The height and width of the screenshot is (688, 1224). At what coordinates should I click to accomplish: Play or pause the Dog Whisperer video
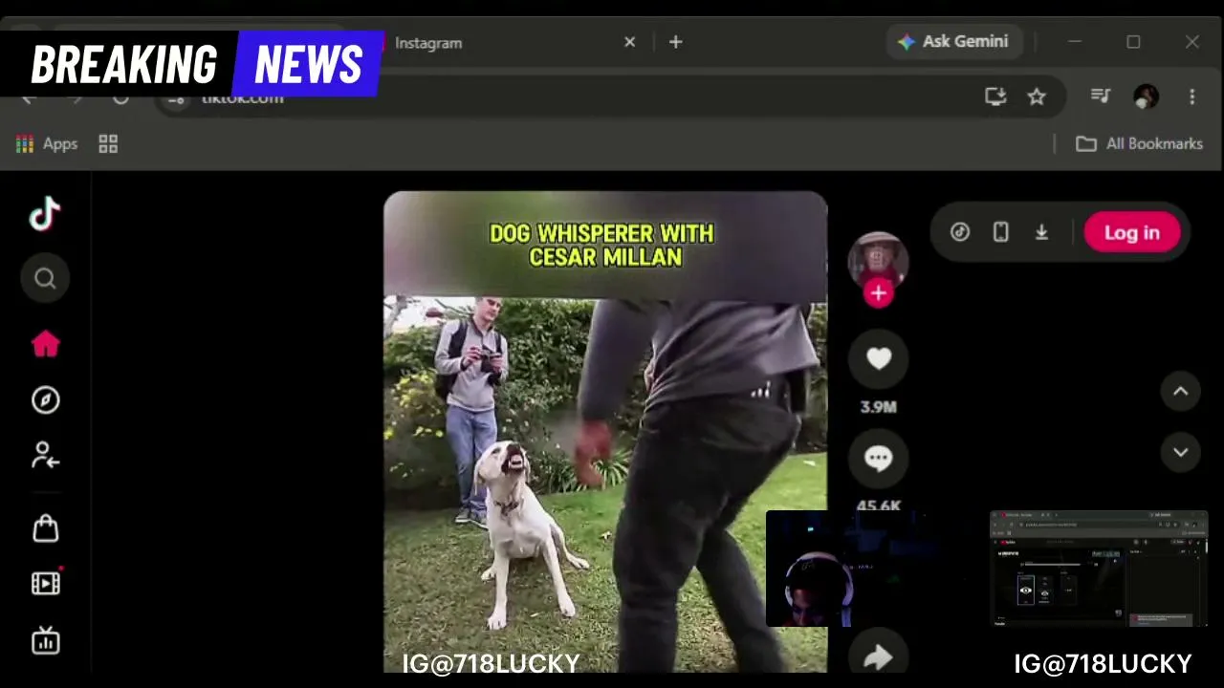pyautogui.click(x=605, y=432)
